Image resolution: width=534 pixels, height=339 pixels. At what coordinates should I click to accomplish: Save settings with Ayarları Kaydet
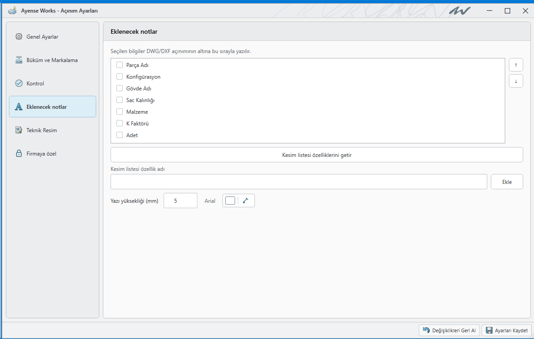(507, 330)
